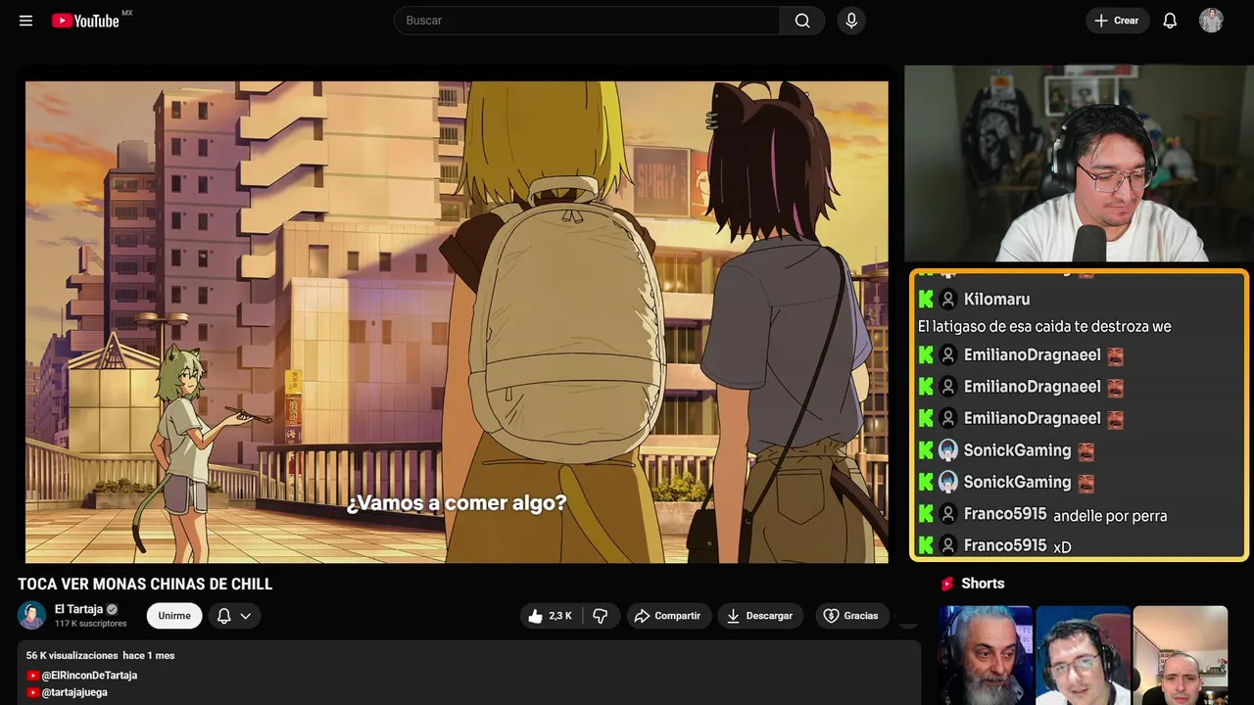Viewport: 1254px width, 705px height.
Task: Open the hamburger guide menu
Action: tap(25, 21)
